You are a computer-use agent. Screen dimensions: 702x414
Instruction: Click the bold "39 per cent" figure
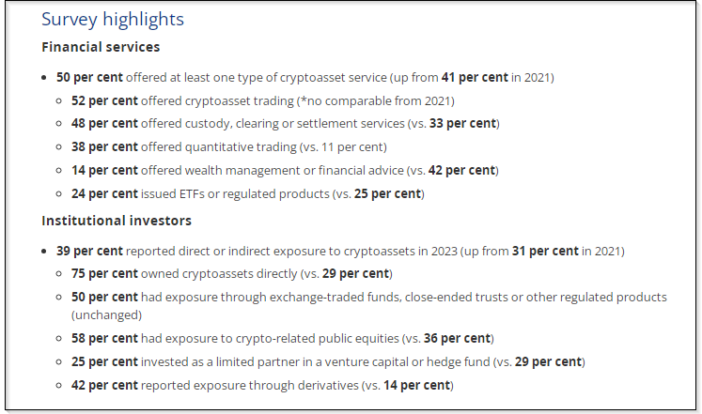(89, 251)
